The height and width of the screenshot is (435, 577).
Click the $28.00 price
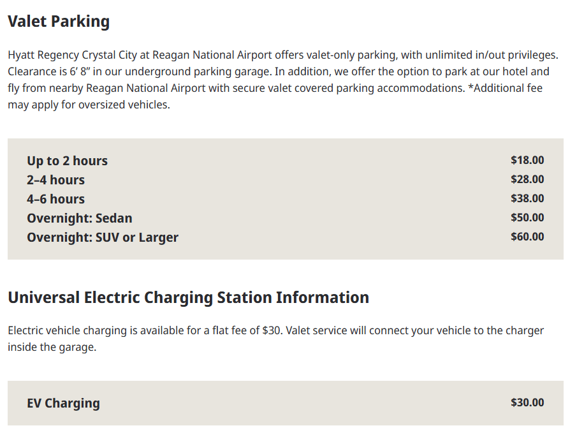(527, 179)
